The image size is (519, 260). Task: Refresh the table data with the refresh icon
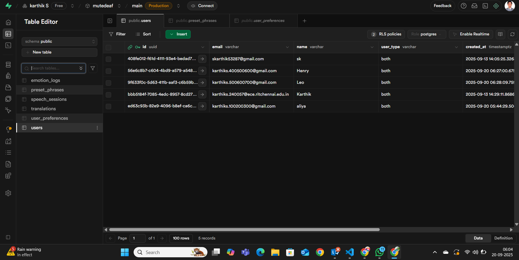(512, 34)
